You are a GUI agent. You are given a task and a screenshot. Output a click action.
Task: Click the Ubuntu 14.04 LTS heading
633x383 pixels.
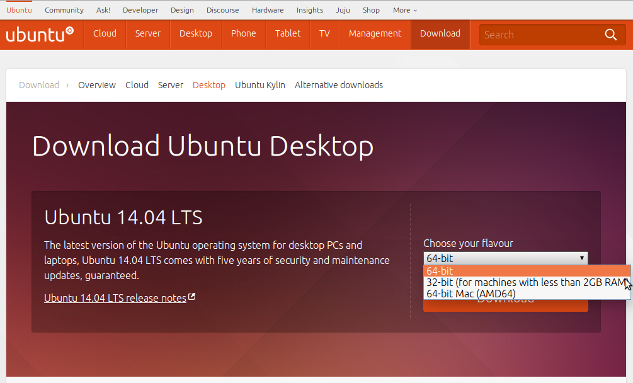tap(123, 217)
